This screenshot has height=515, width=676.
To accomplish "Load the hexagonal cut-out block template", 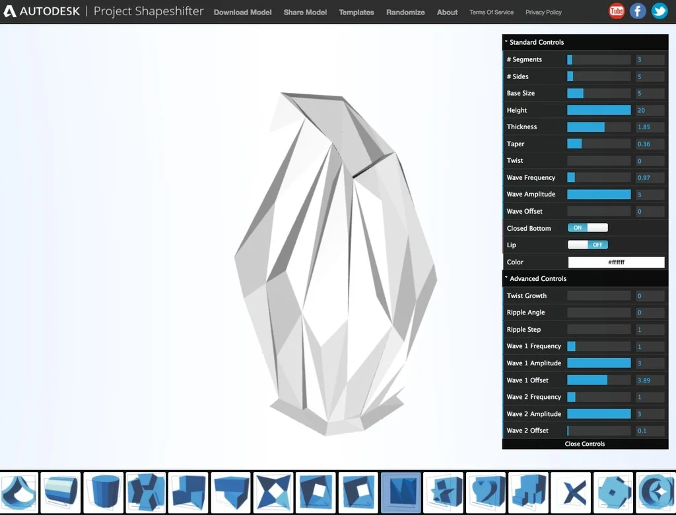I will [x=146, y=492].
